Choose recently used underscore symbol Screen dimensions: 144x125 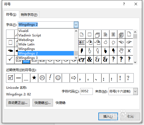(26, 78)
